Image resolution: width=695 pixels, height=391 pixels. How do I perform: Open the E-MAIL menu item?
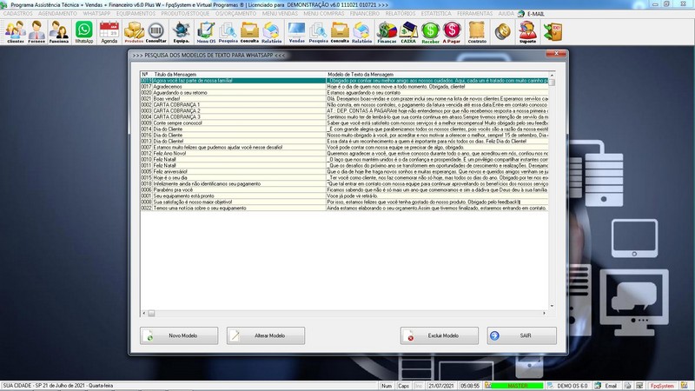click(535, 14)
